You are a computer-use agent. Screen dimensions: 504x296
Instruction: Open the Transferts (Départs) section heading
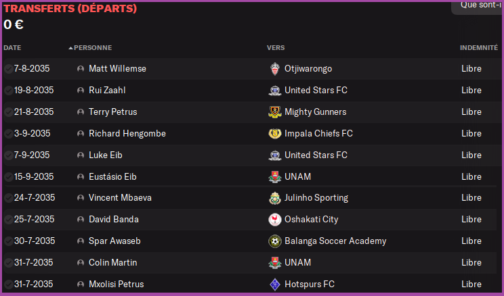[x=70, y=9]
